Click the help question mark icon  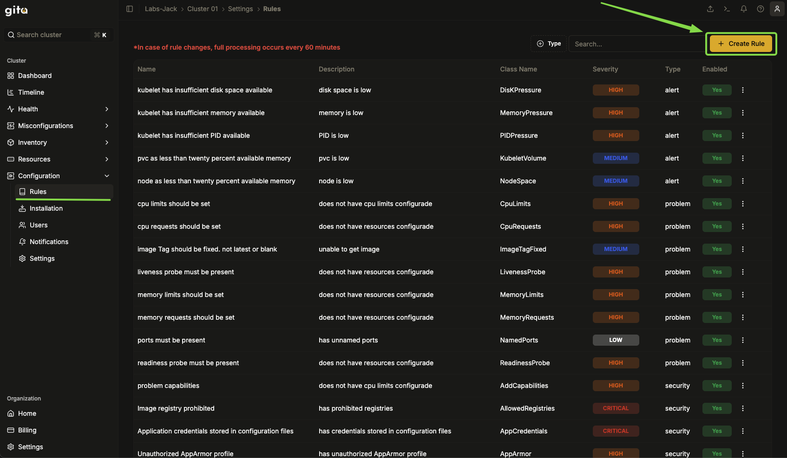click(x=761, y=9)
